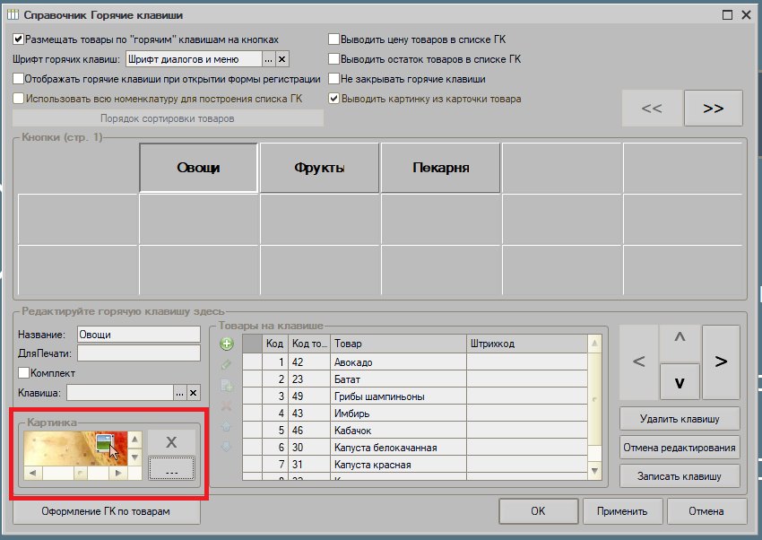Click 'Отмена редактирования' button

point(680,448)
